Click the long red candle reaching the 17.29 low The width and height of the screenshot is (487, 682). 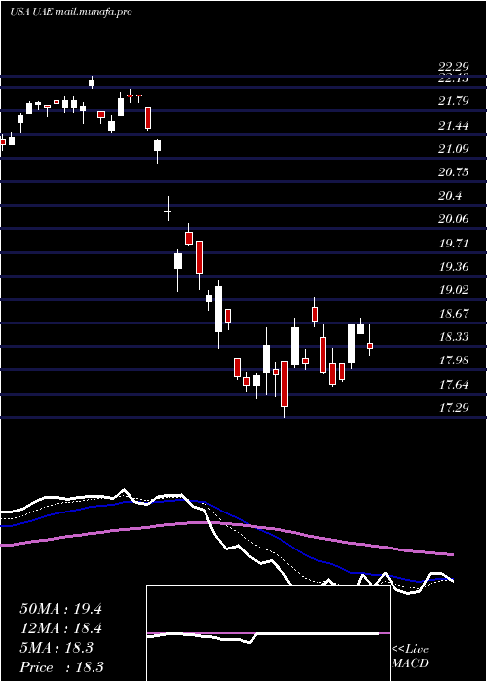click(x=284, y=384)
